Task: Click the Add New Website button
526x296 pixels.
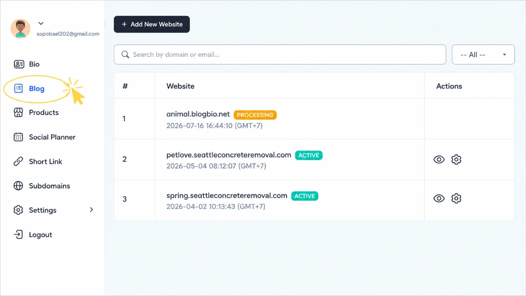Action: coord(152,24)
